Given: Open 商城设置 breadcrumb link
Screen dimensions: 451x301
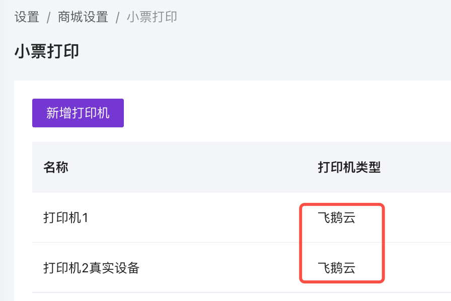Looking at the screenshot, I should click(x=83, y=17).
